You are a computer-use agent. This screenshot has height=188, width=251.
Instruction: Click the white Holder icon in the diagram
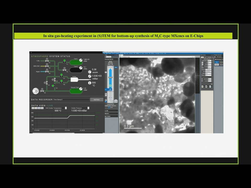click(74, 80)
